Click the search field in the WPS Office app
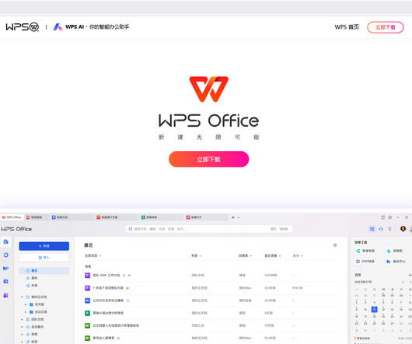The height and width of the screenshot is (344, 412). pyautogui.click(x=209, y=229)
